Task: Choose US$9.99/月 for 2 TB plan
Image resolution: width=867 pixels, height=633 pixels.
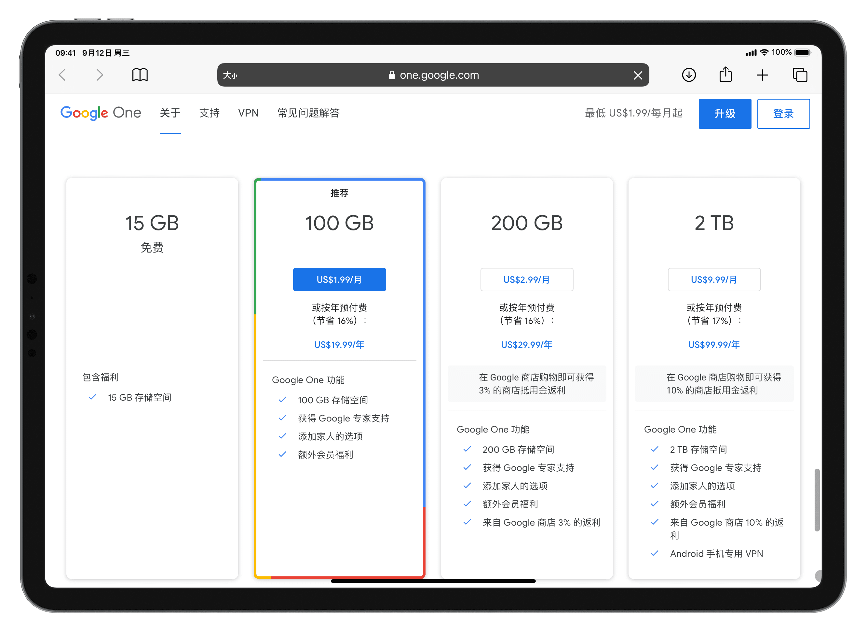Action: tap(714, 279)
